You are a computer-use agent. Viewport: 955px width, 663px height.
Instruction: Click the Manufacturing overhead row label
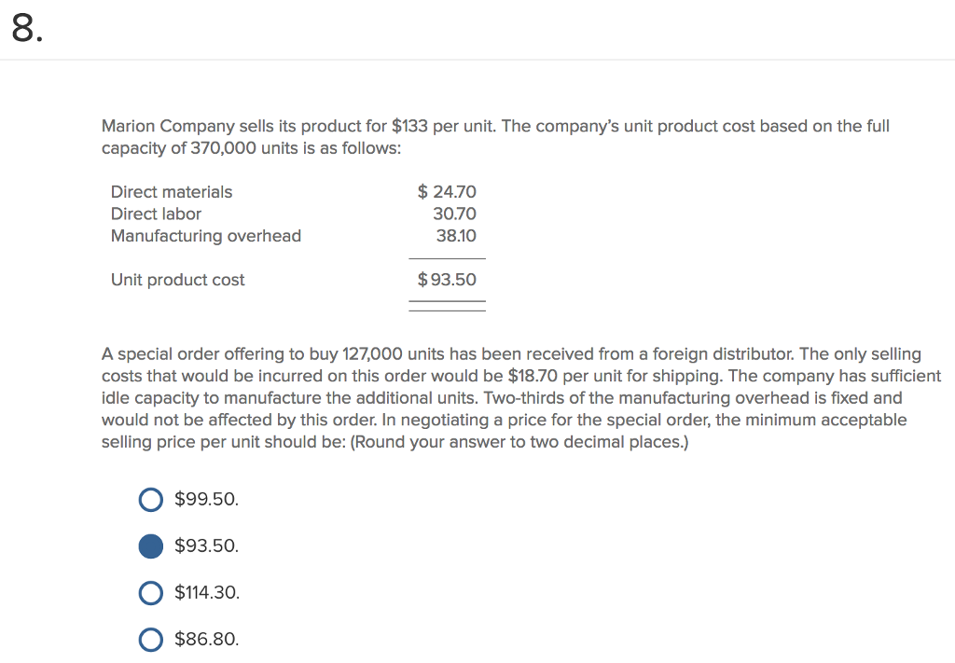tap(206, 236)
